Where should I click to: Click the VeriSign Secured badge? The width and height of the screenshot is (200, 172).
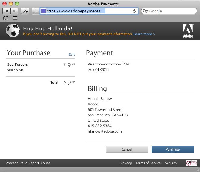click(x=191, y=163)
